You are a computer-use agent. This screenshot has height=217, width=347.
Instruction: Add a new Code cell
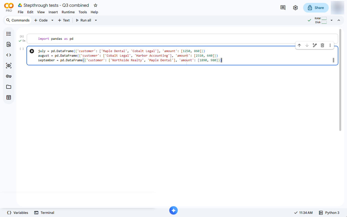[x=41, y=20]
